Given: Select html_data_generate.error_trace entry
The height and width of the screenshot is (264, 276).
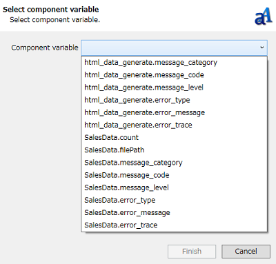Looking at the screenshot, I should pyautogui.click(x=174, y=125).
